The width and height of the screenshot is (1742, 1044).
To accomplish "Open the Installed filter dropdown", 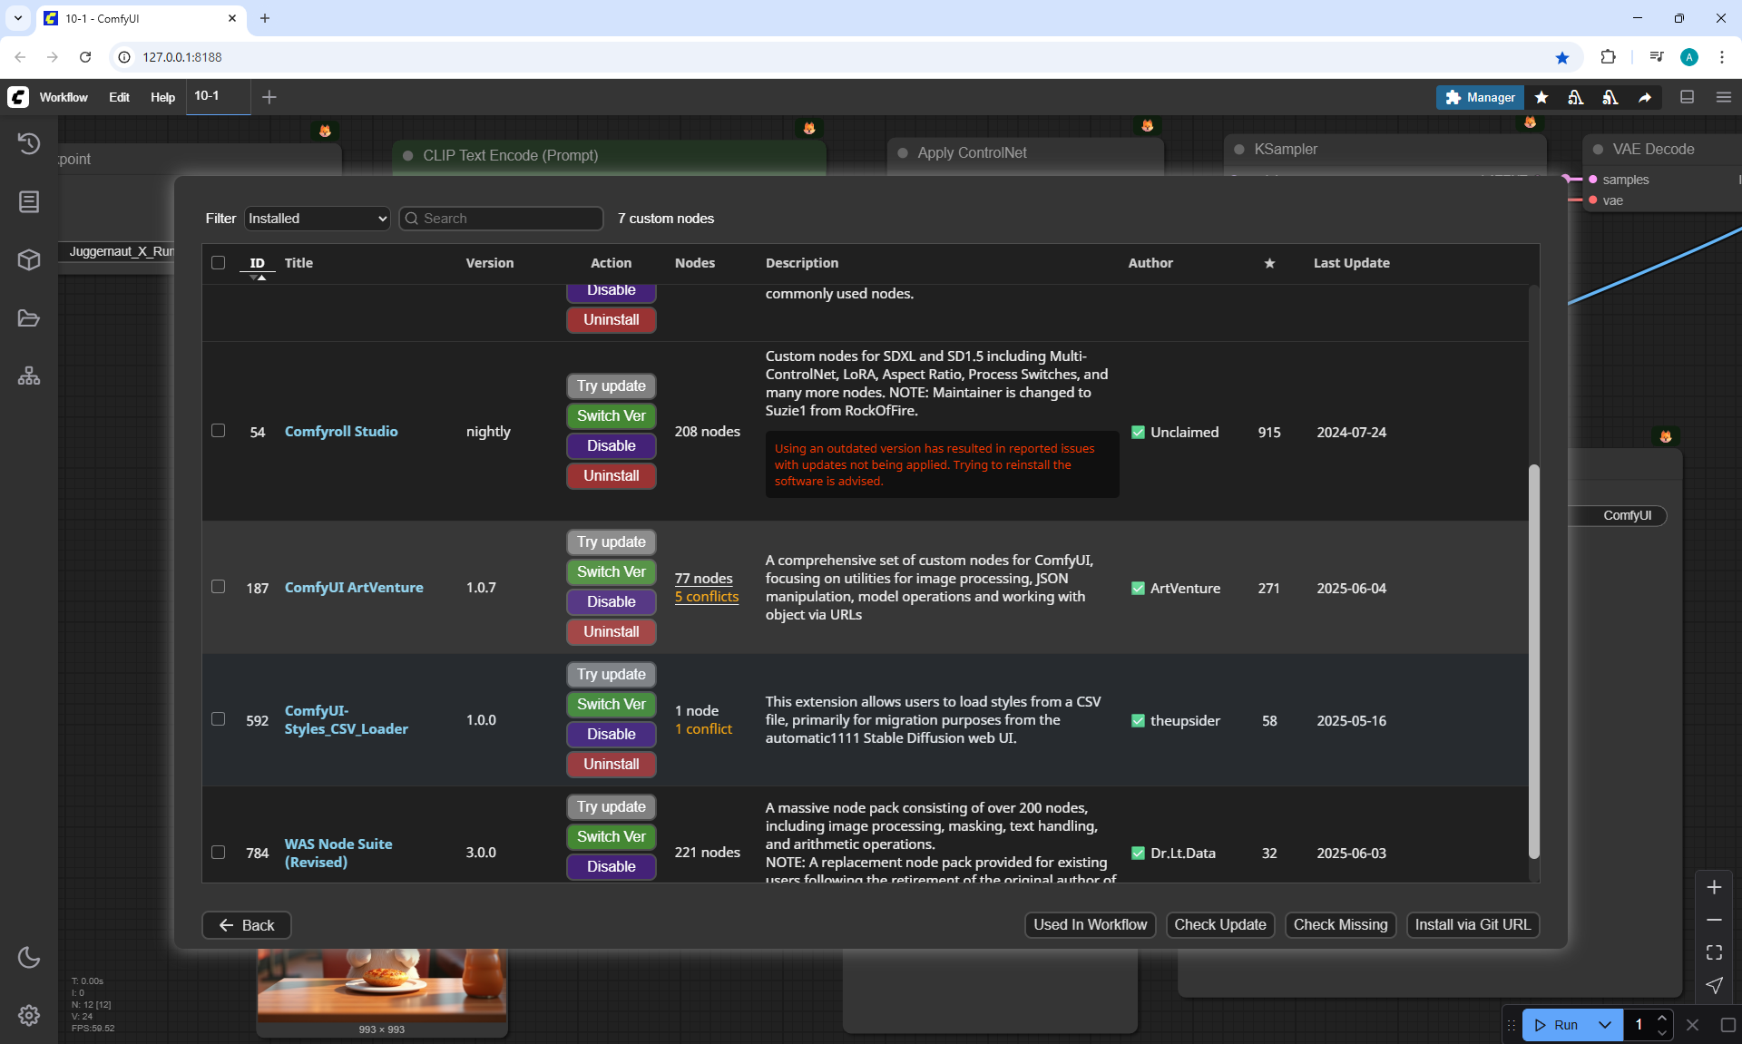I will click(317, 219).
